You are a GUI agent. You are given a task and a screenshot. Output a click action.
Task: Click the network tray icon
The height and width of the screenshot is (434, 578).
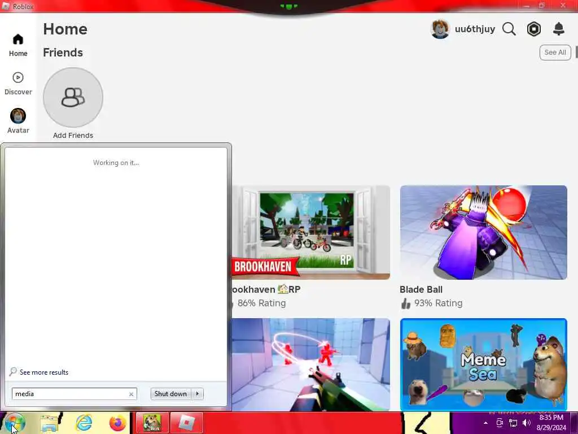coord(513,423)
